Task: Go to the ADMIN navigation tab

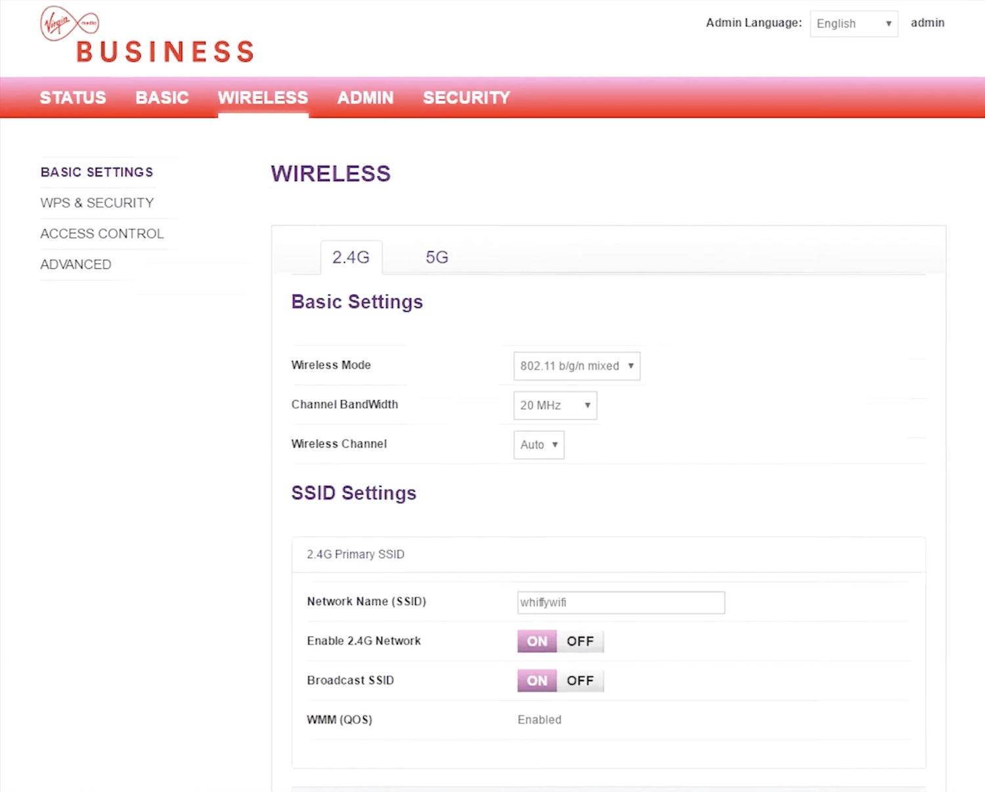Action: (x=365, y=98)
